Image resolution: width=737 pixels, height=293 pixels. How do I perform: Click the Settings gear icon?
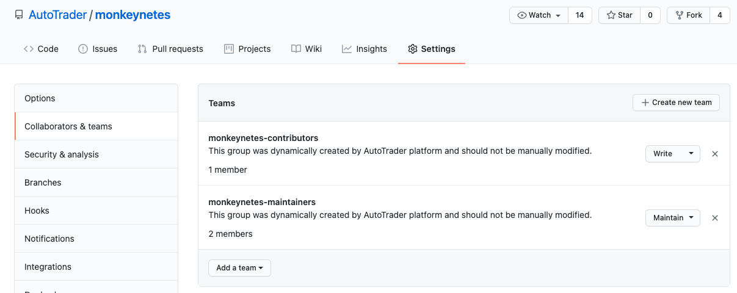413,49
